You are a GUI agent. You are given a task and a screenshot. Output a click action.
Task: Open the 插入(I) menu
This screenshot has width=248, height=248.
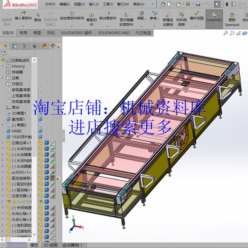click(x=94, y=4)
